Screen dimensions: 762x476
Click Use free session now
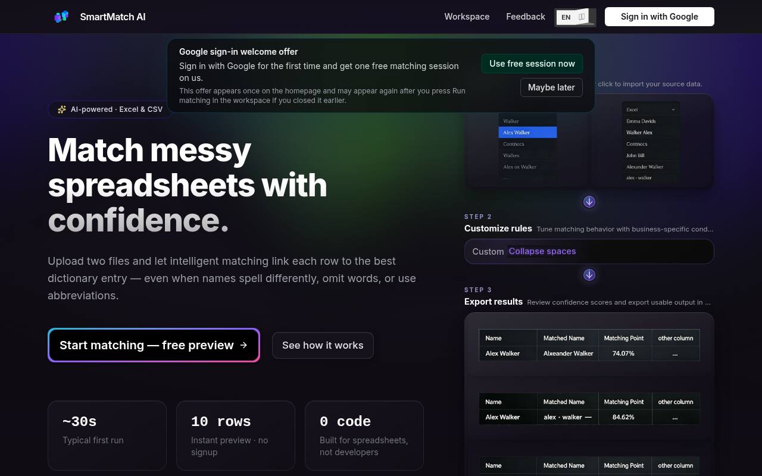coord(532,64)
